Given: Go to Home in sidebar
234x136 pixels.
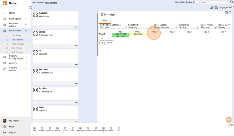Looking at the screenshot, I should click(x=12, y=13).
